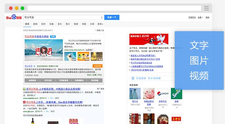Image resolution: width=225 pixels, height=124 pixels.
Task: Open the polar bear video thumbnail
Action: point(70,56)
